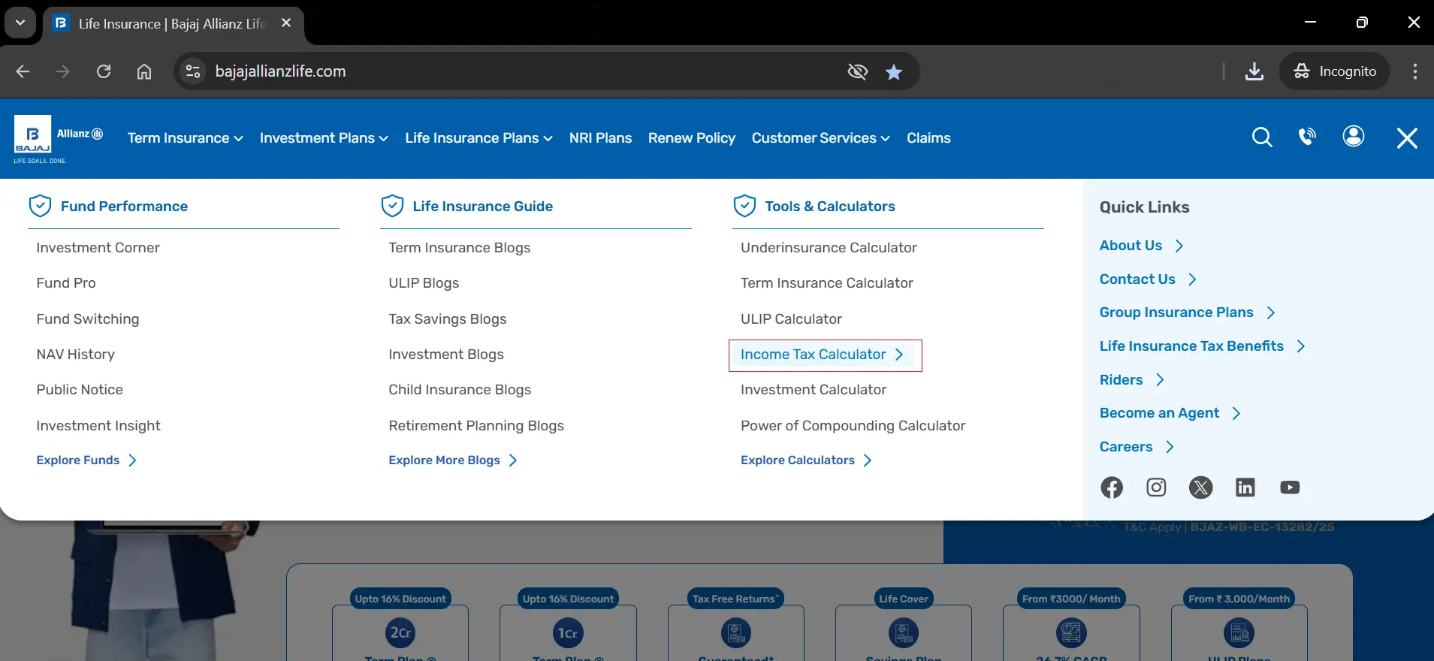Open the site search magnifier icon
The height and width of the screenshot is (661, 1434).
click(x=1262, y=137)
